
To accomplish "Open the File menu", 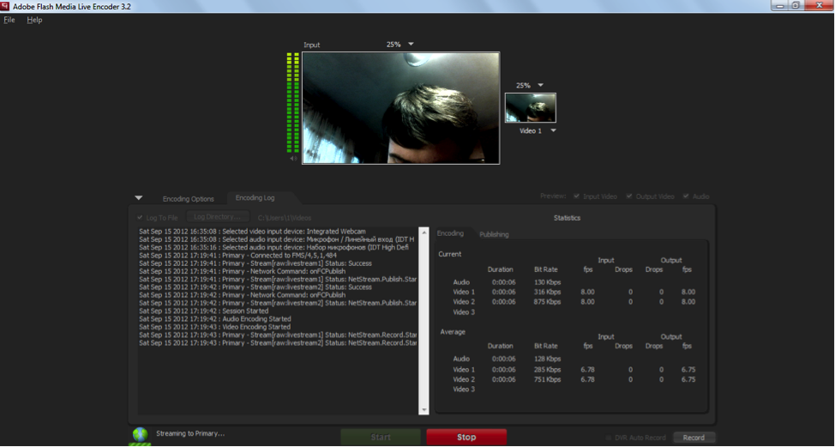I will pos(9,20).
